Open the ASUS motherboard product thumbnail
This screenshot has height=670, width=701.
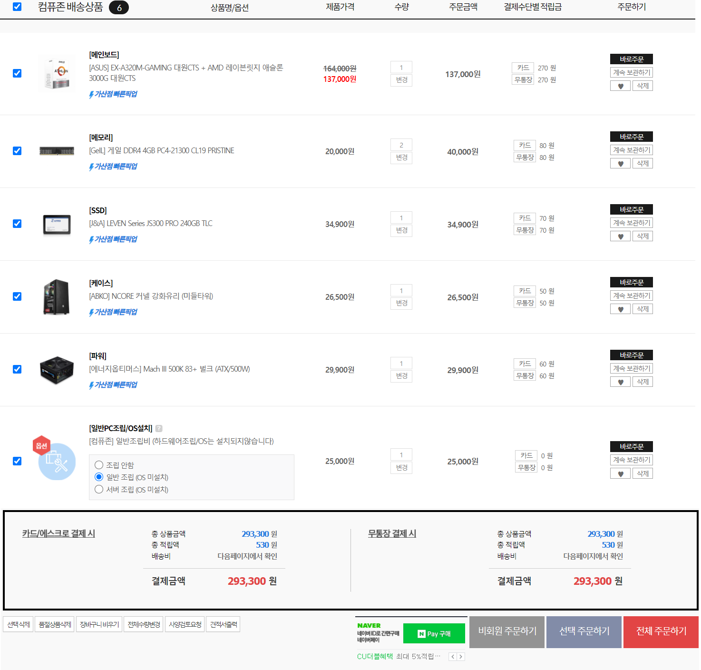pos(57,74)
